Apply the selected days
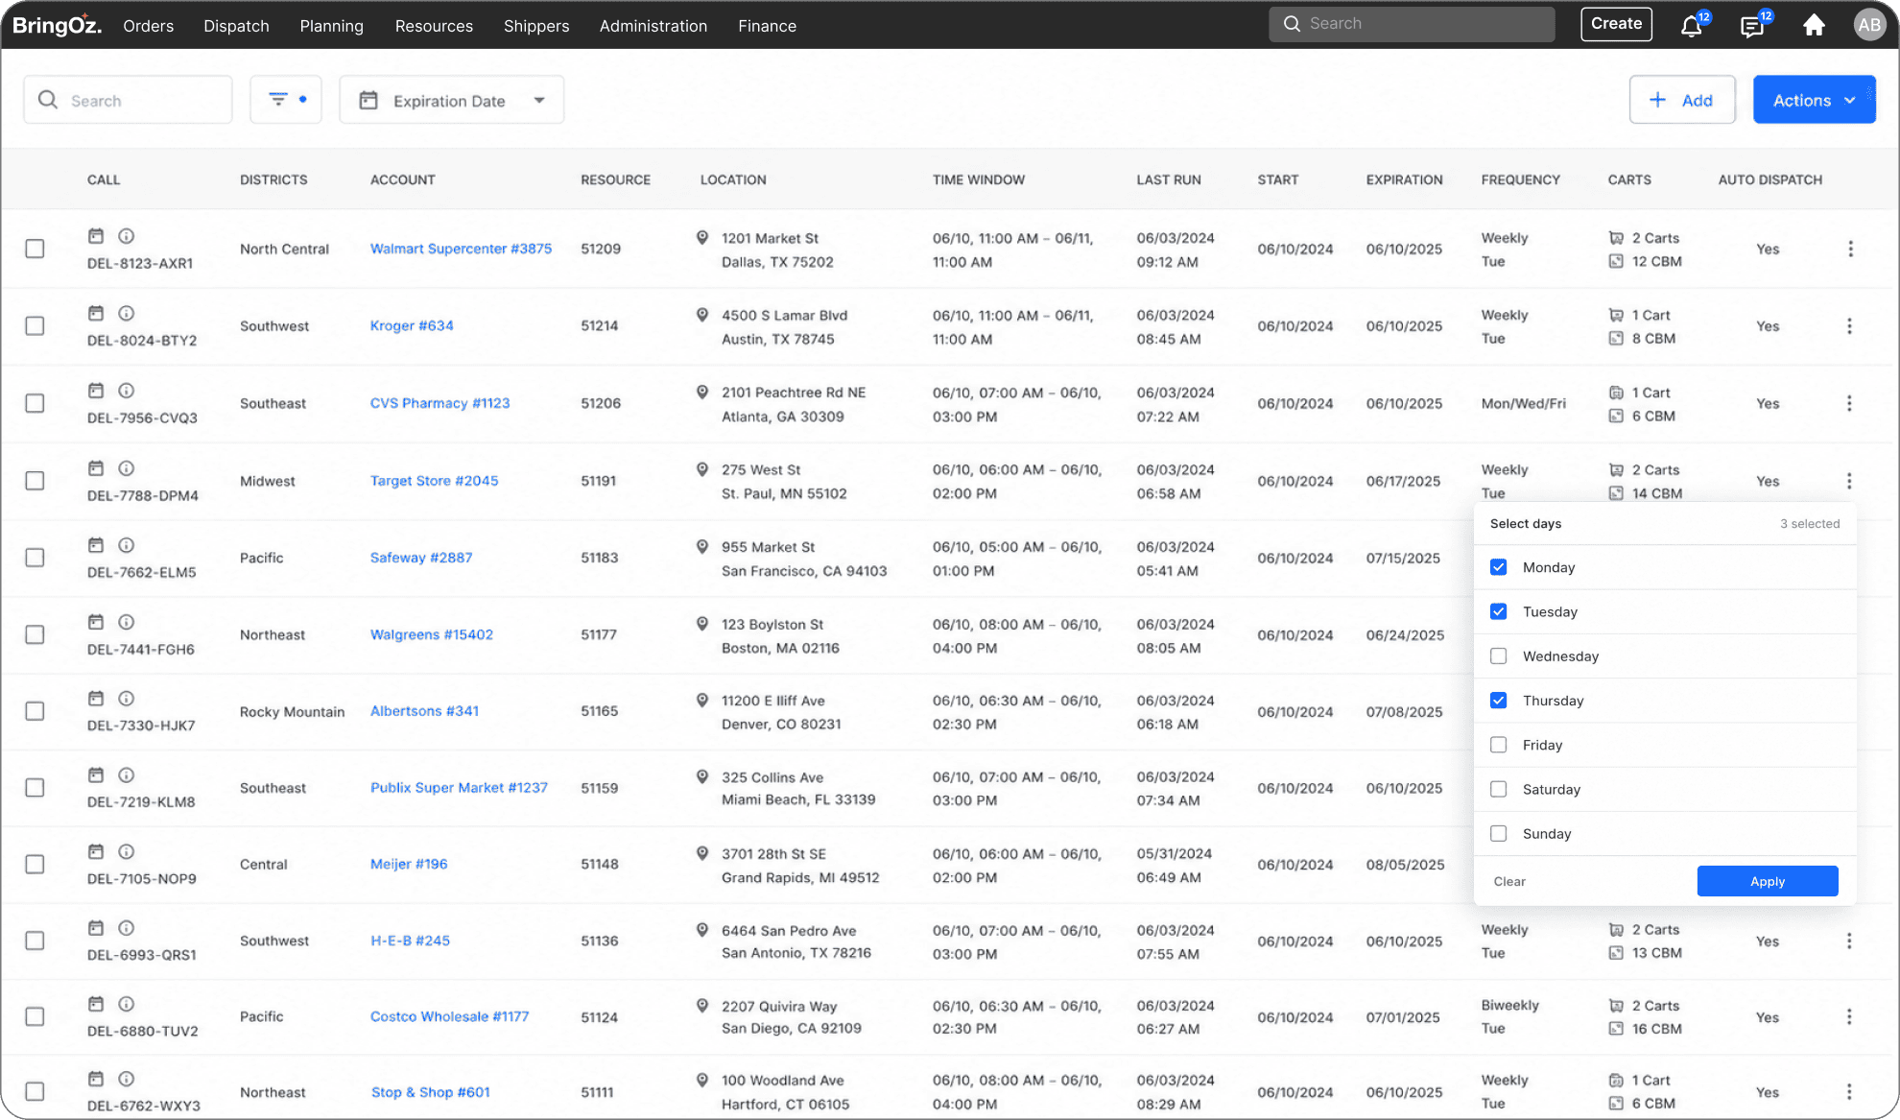1900x1120 pixels. pos(1768,881)
